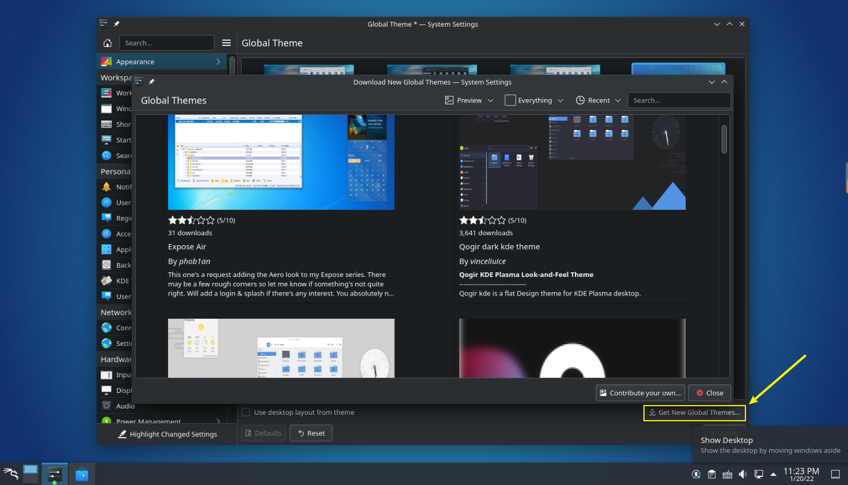Select Appearance category in sidebar

[162, 61]
